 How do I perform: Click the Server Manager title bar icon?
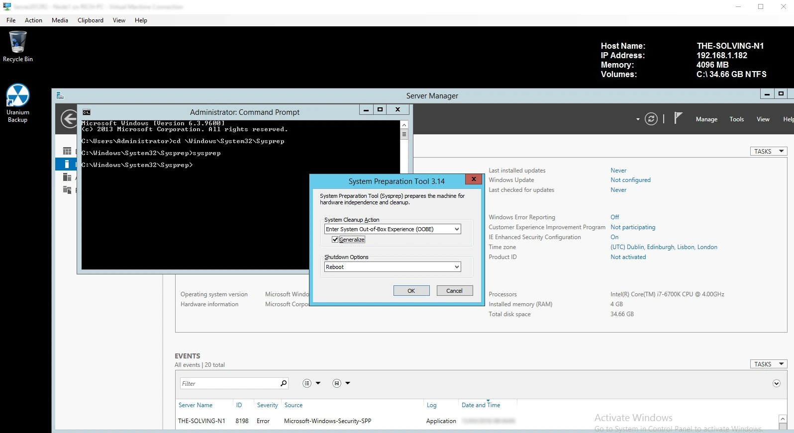(x=60, y=95)
